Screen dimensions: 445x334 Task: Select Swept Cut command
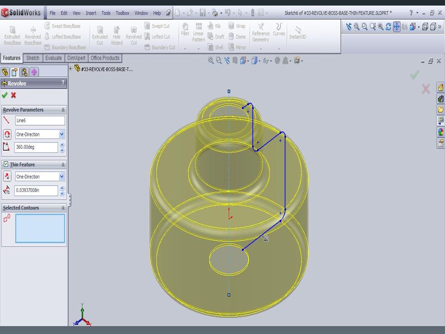[x=157, y=26]
